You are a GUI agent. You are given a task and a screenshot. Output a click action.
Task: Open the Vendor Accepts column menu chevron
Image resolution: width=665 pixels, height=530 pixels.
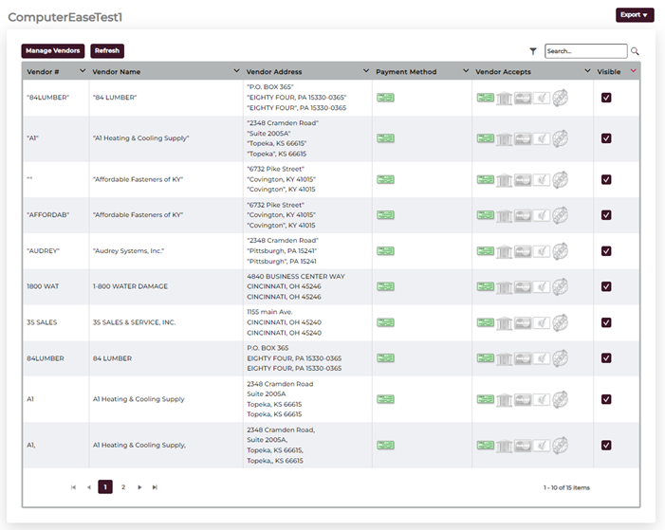[587, 71]
